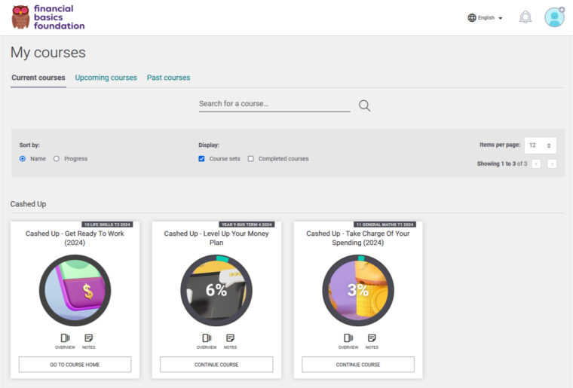573x388 pixels.
Task: Go to next page of results
Action: click(552, 163)
